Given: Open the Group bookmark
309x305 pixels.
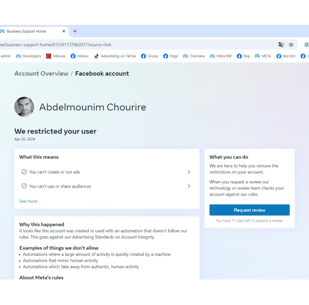Looking at the screenshot, I should [x=149, y=56].
